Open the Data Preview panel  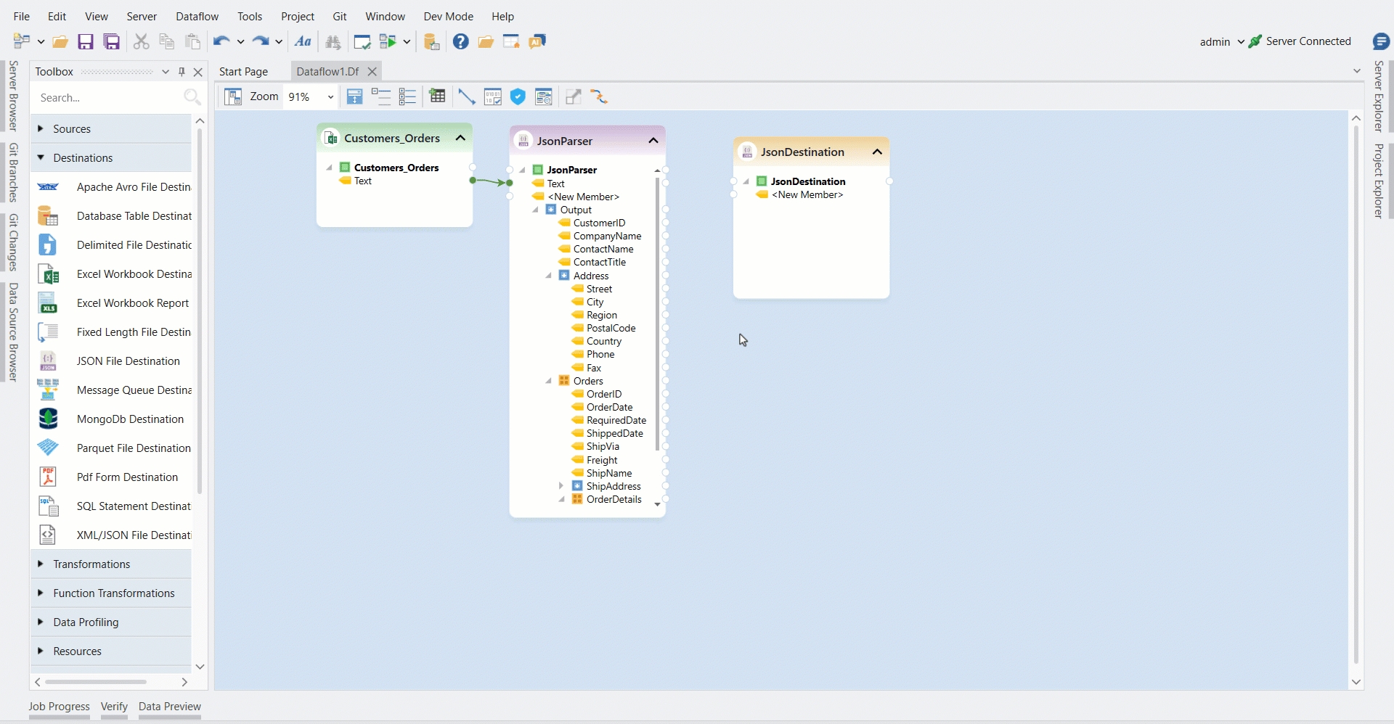click(x=169, y=707)
